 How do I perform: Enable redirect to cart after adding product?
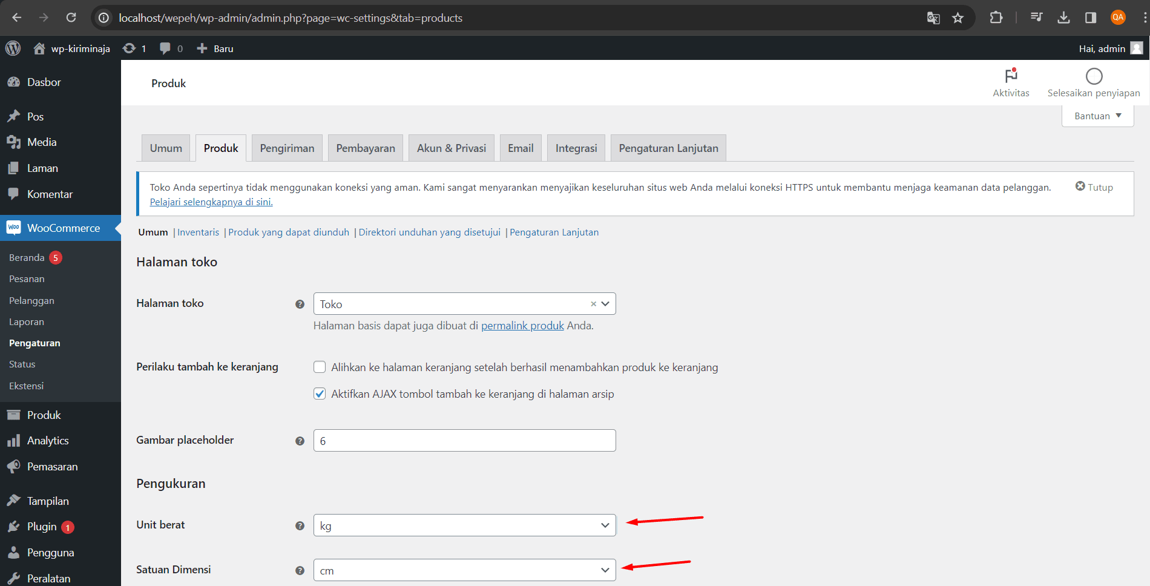pos(319,367)
